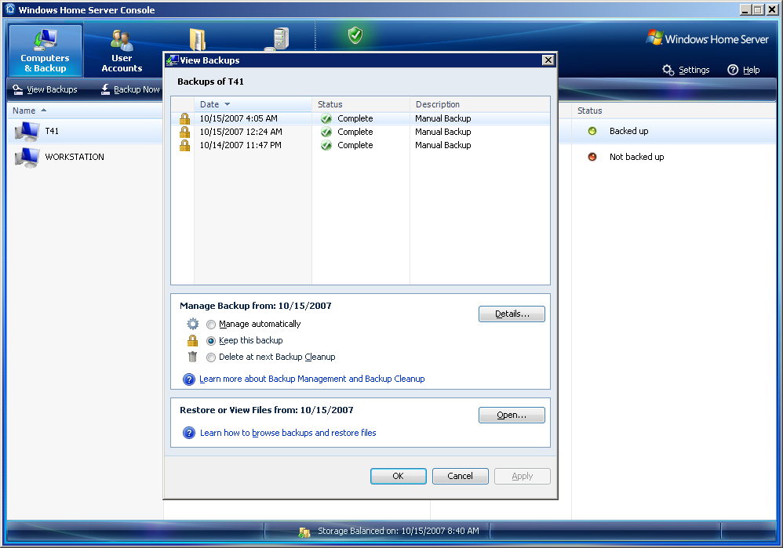Viewport: 783px width, 548px height.
Task: Select the 10/14/2007 11:47 PM backup
Action: 361,145
